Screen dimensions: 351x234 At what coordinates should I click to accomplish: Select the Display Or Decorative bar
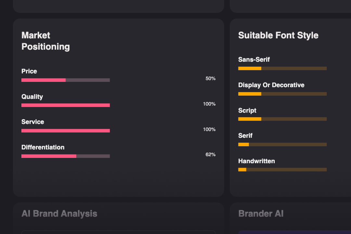[282, 94]
